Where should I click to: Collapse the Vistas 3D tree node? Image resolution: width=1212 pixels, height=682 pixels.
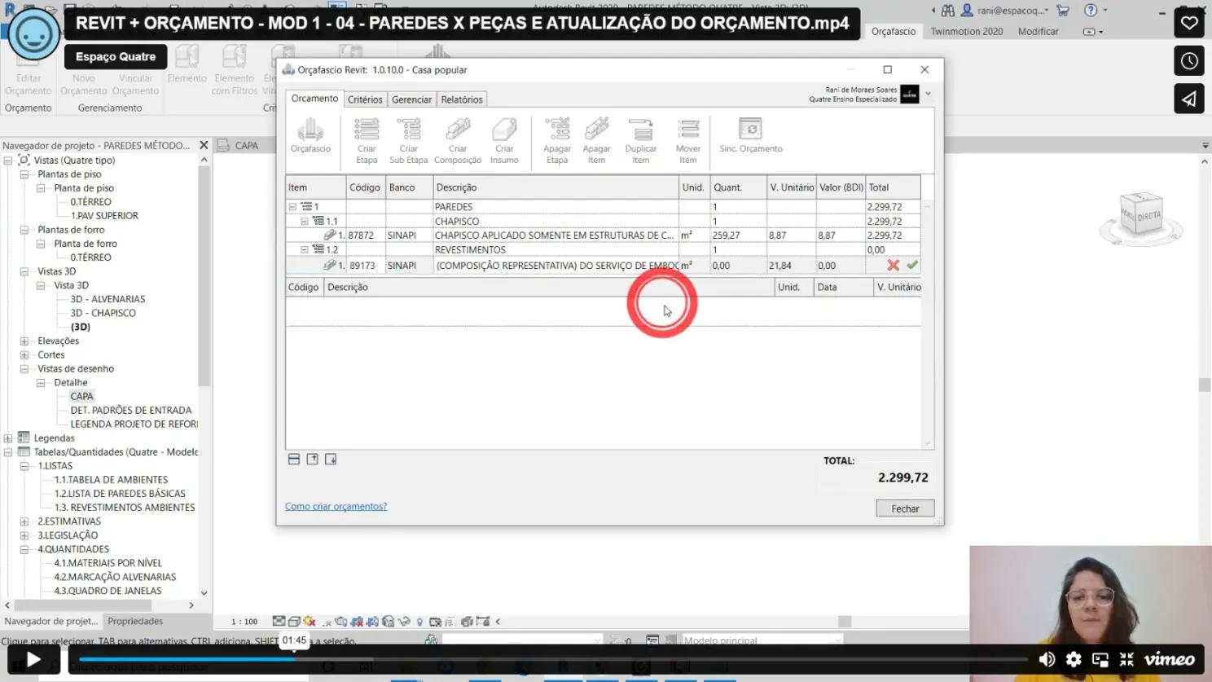click(x=24, y=271)
